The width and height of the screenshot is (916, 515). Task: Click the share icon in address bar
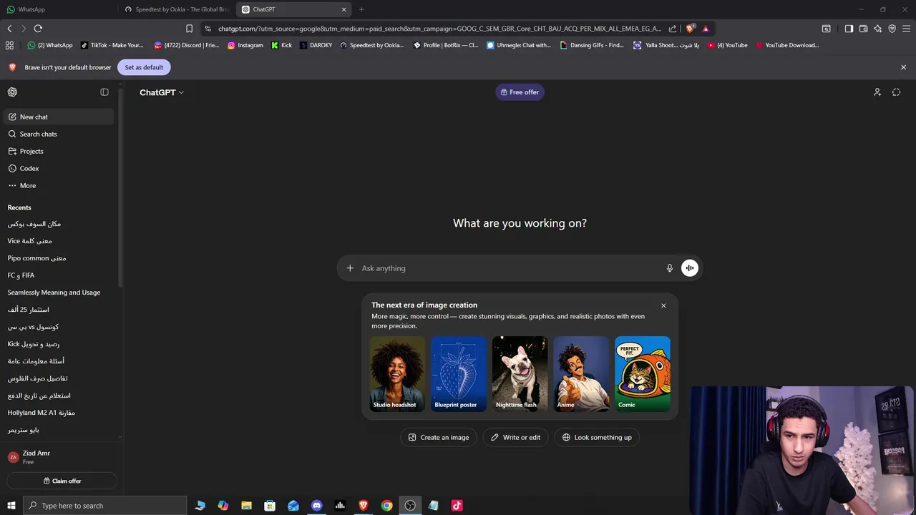(673, 29)
